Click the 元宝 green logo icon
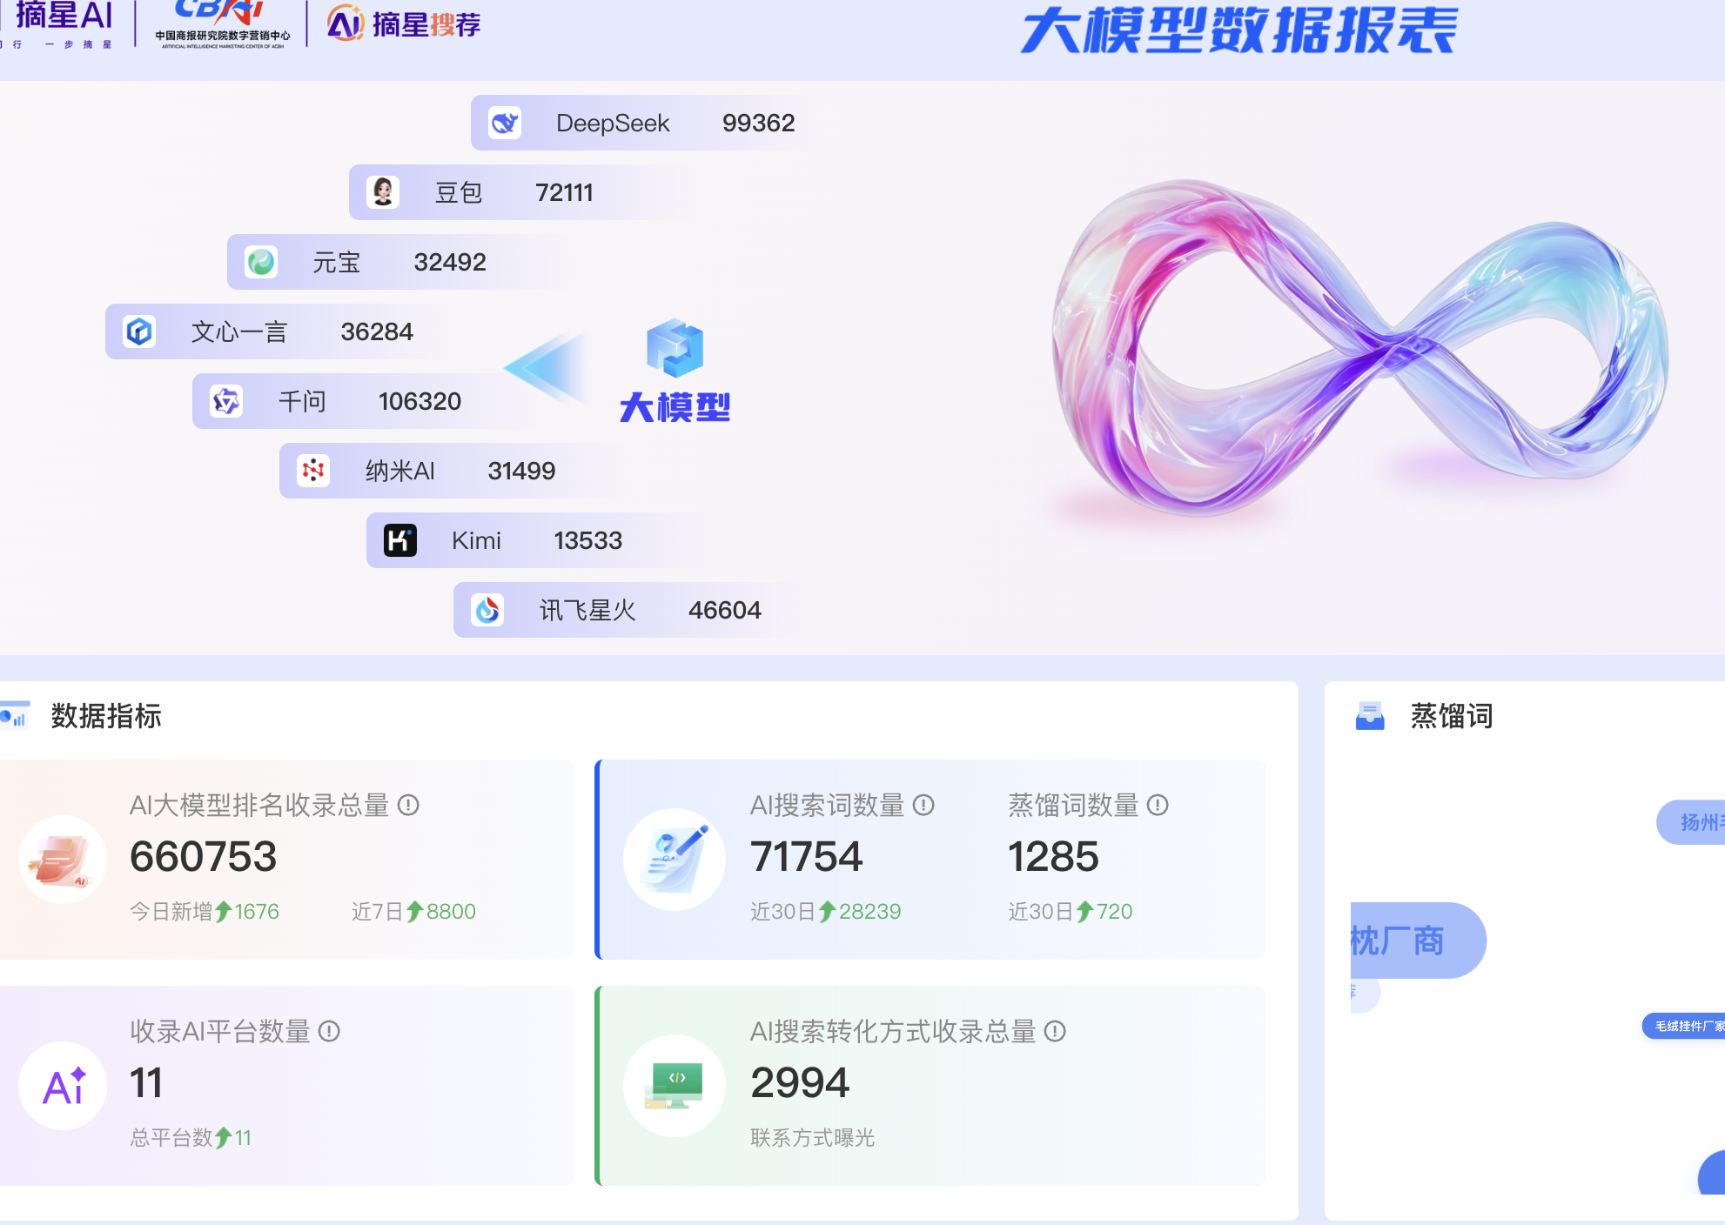 coord(261,262)
